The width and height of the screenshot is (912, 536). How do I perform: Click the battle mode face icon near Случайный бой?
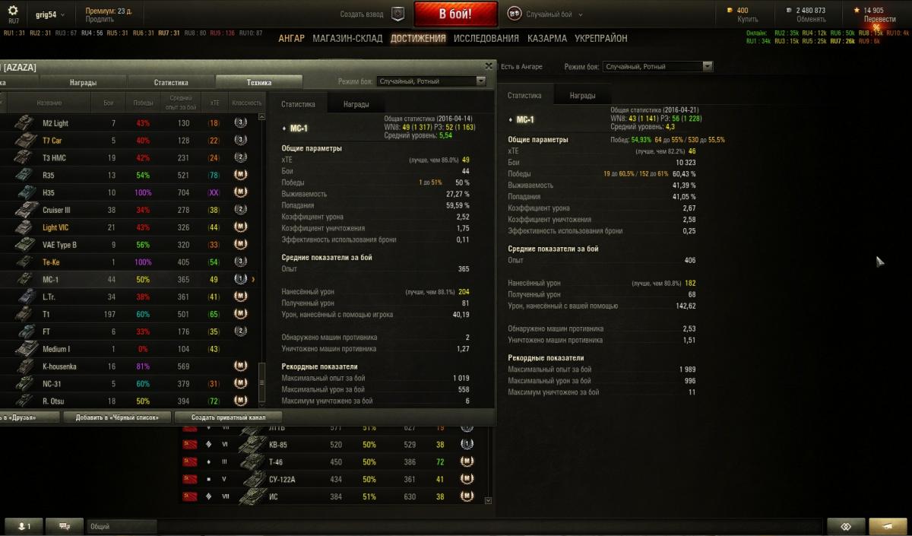pyautogui.click(x=515, y=14)
